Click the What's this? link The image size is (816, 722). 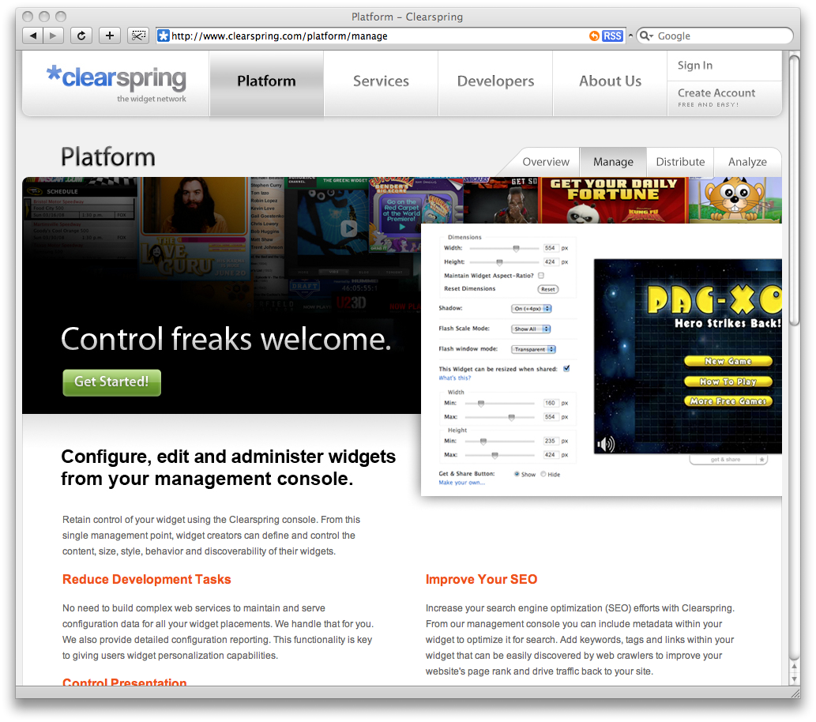click(x=454, y=378)
